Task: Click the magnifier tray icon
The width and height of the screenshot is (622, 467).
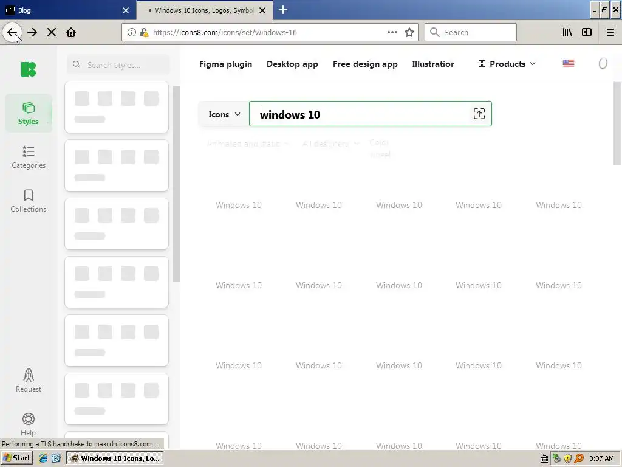Action: (x=579, y=458)
